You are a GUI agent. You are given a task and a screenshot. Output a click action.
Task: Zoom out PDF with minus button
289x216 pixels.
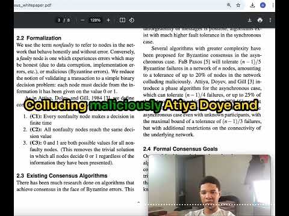(82, 20)
